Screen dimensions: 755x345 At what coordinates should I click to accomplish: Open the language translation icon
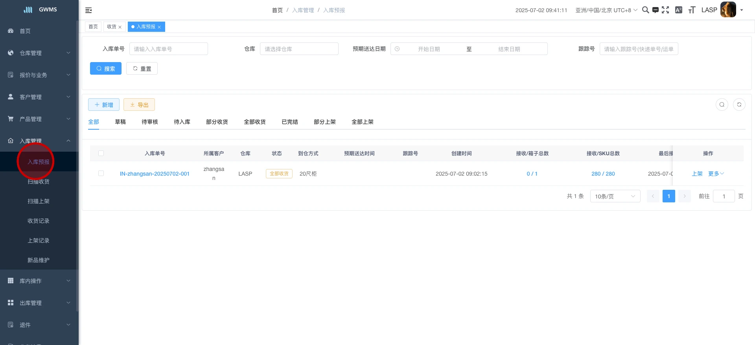pyautogui.click(x=678, y=10)
